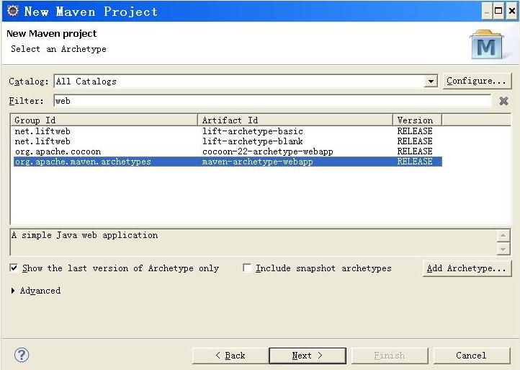The image size is (520, 370).
Task: Enable Include snapshot archetypes checkbox
Action: (x=247, y=268)
